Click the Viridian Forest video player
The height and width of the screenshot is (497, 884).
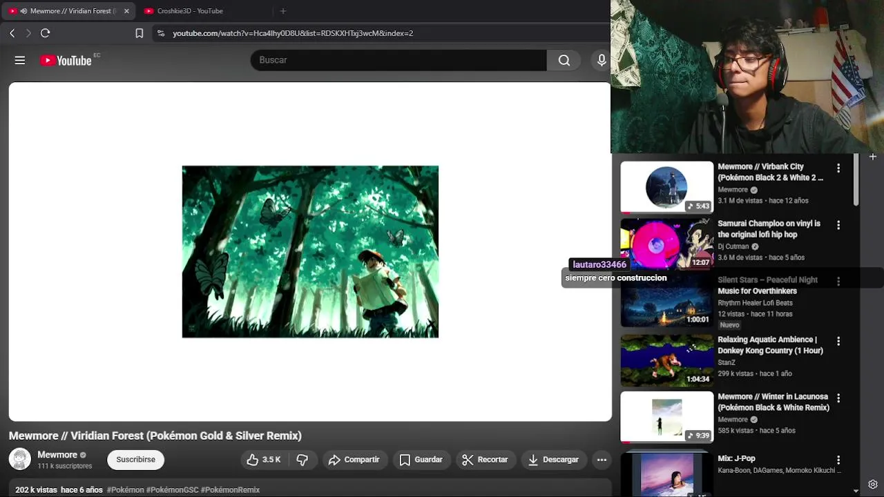click(310, 252)
